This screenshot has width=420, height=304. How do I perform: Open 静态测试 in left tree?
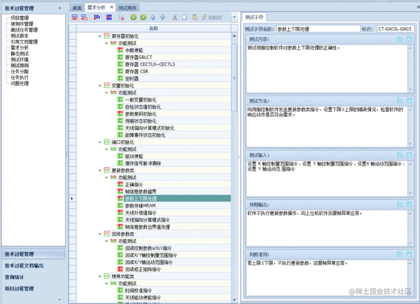(x=19, y=54)
